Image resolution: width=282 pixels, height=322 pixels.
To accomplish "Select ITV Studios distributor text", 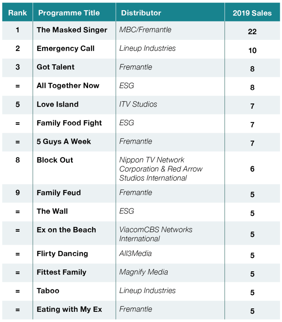I will coord(138,104).
